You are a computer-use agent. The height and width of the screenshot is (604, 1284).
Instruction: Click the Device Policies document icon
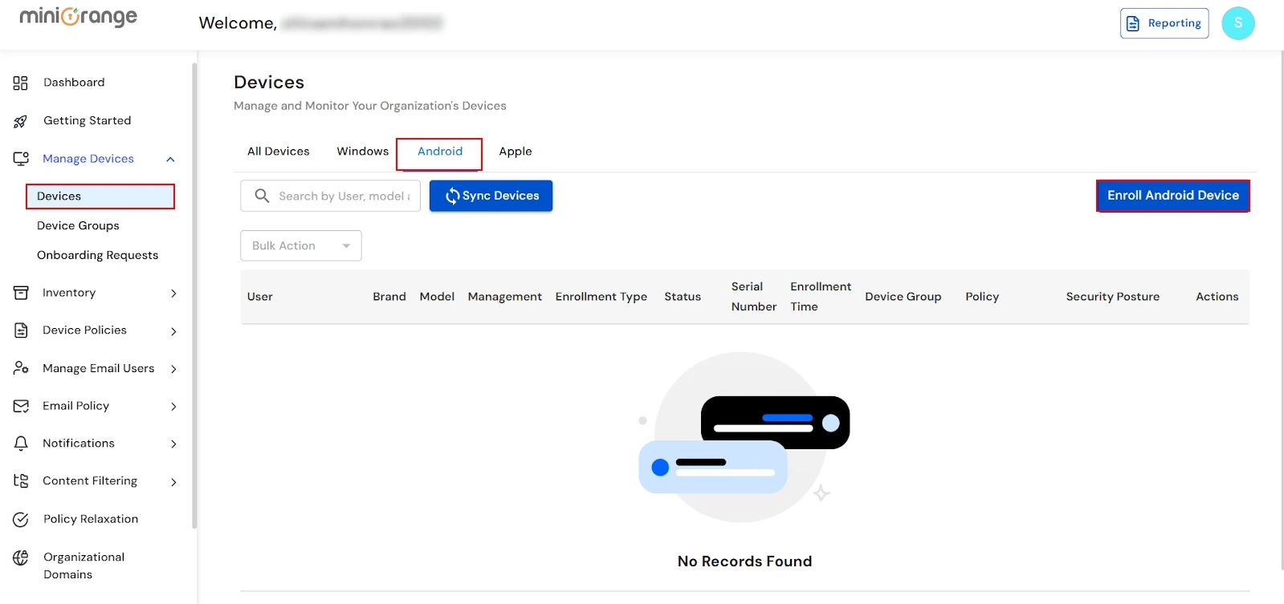[x=21, y=330]
